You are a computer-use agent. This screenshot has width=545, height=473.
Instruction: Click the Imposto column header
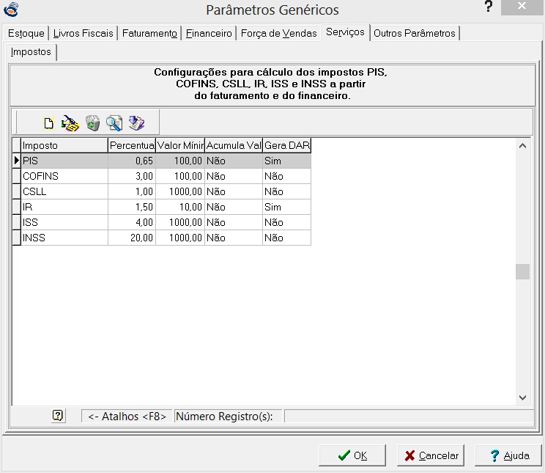pyautogui.click(x=64, y=145)
